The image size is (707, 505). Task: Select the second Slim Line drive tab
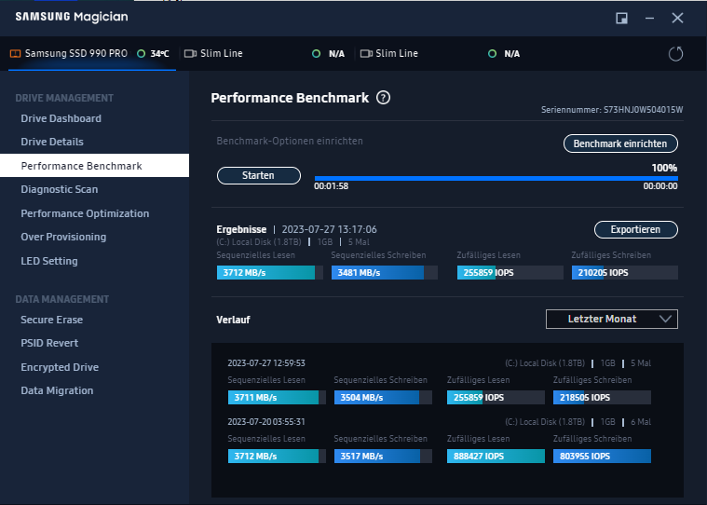[x=441, y=54]
